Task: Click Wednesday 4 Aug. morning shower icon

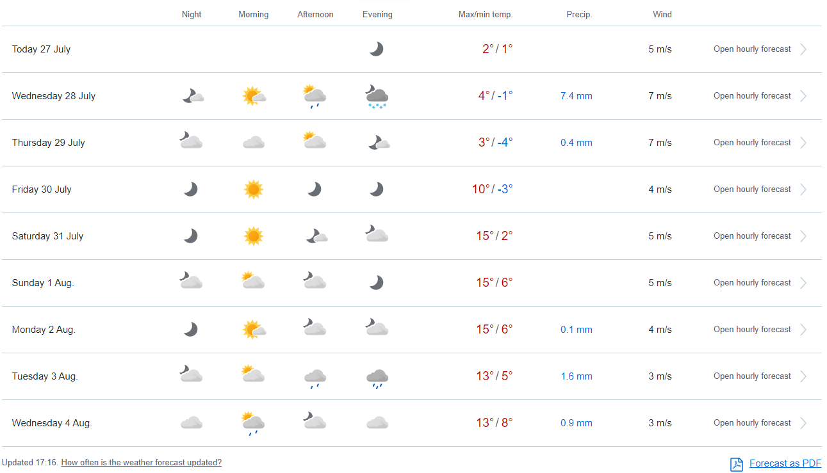Action: click(253, 423)
